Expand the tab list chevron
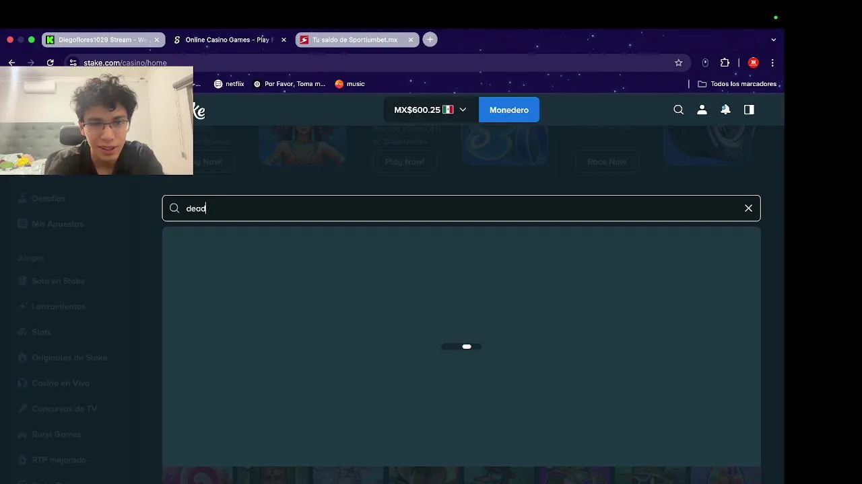This screenshot has width=862, height=484. pyautogui.click(x=773, y=40)
